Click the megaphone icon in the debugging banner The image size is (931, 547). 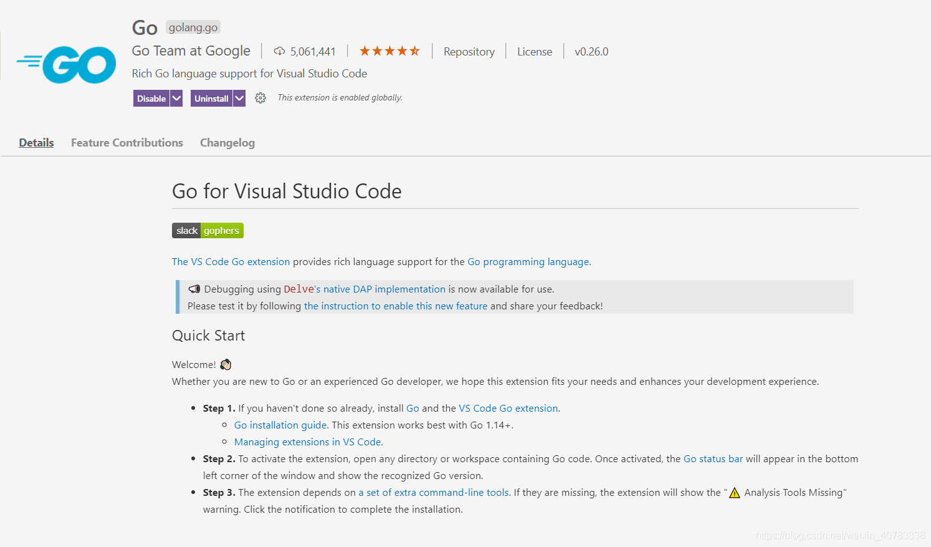(194, 289)
